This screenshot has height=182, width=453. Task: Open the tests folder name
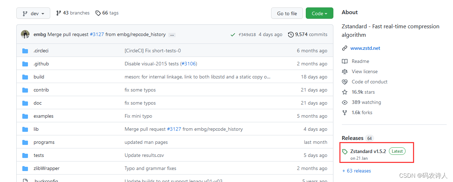point(39,155)
